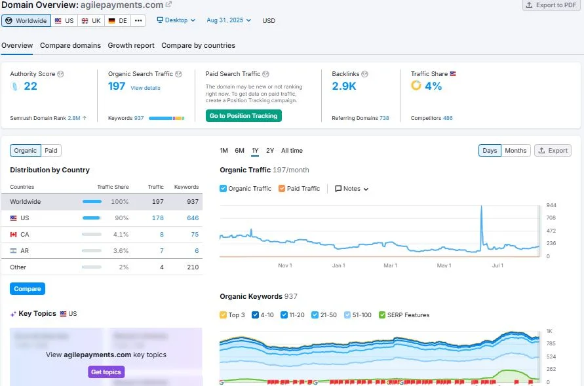The image size is (584, 386).
Task: Click the Authority Score gauge icon
Action: click(x=14, y=87)
